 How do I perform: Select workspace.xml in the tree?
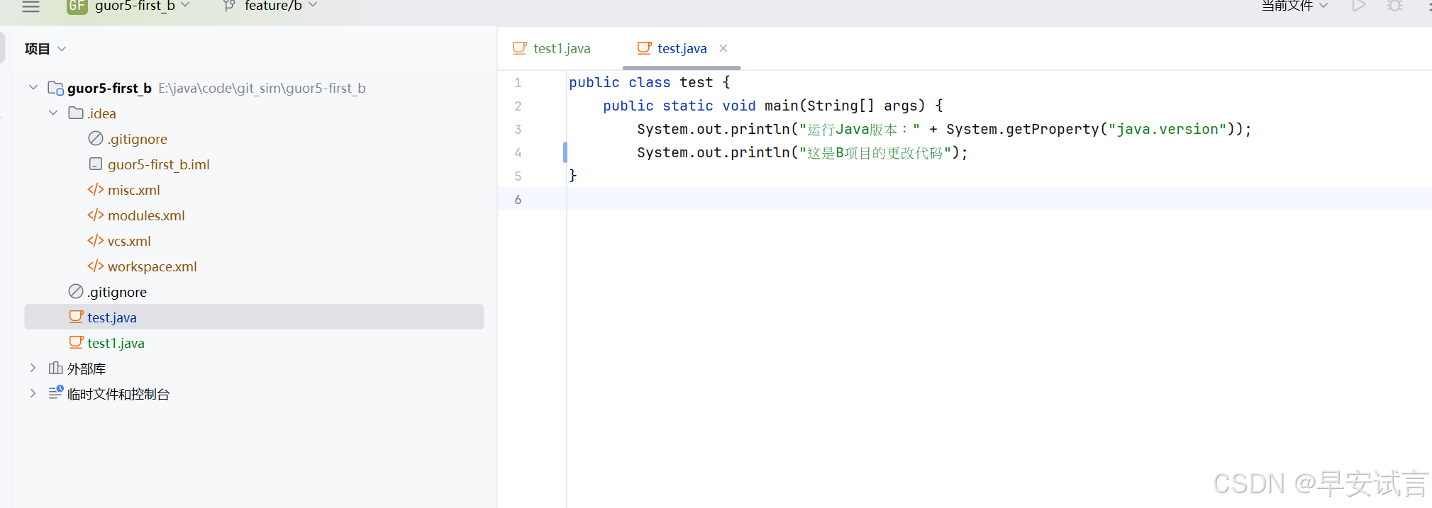tap(152, 266)
